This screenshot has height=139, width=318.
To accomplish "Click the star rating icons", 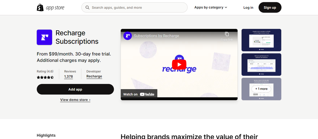I will click(45, 77).
